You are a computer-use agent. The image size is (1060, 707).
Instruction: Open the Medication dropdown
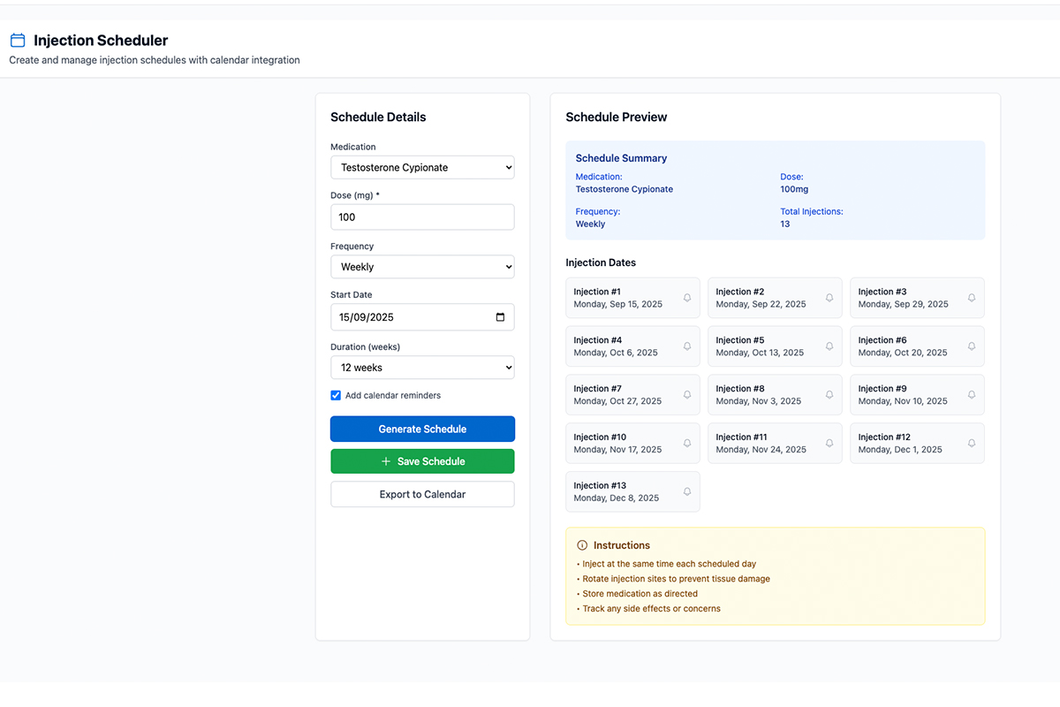coord(422,167)
